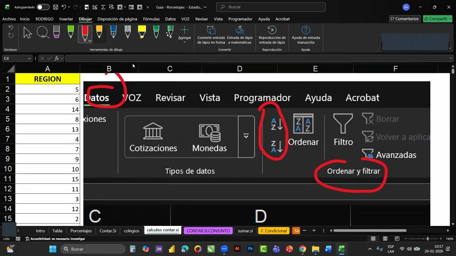
Task: Click the Save icon in the title bar
Action: [56, 7]
